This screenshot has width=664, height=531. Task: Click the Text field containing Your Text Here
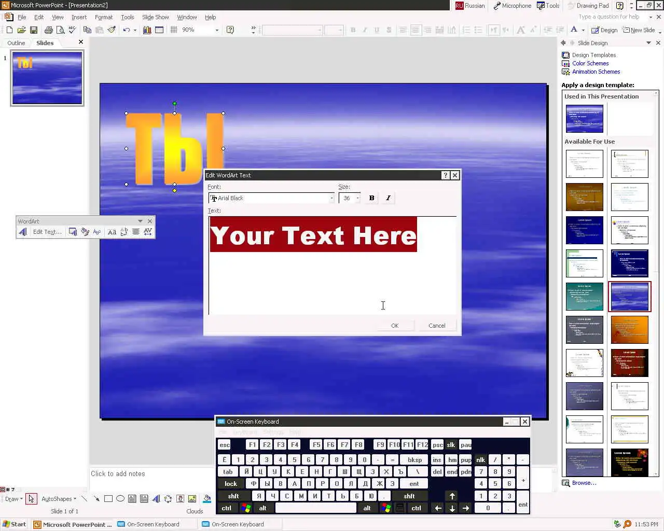(x=333, y=265)
